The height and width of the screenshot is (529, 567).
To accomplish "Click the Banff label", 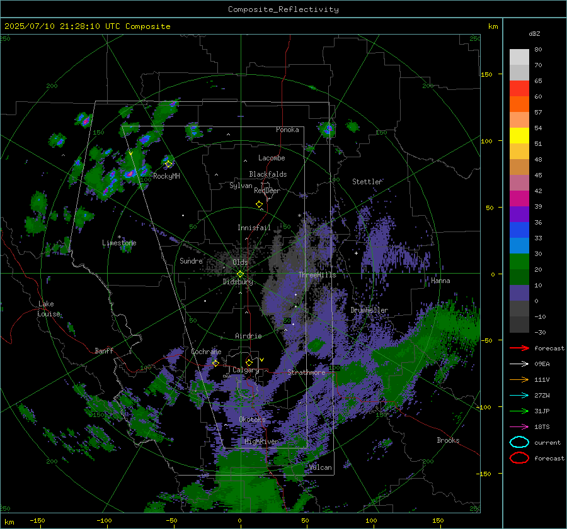I will click(104, 350).
